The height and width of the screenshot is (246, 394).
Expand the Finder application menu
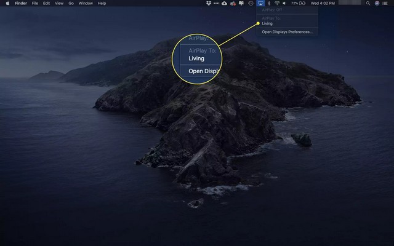[x=21, y=3]
